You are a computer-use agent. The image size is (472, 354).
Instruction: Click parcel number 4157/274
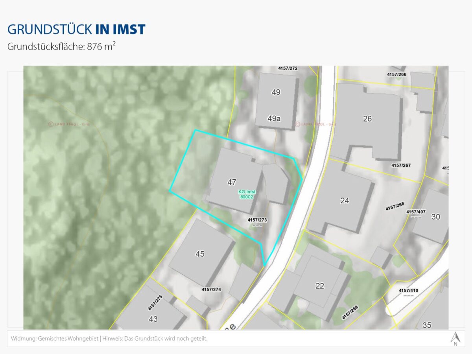[211, 289]
